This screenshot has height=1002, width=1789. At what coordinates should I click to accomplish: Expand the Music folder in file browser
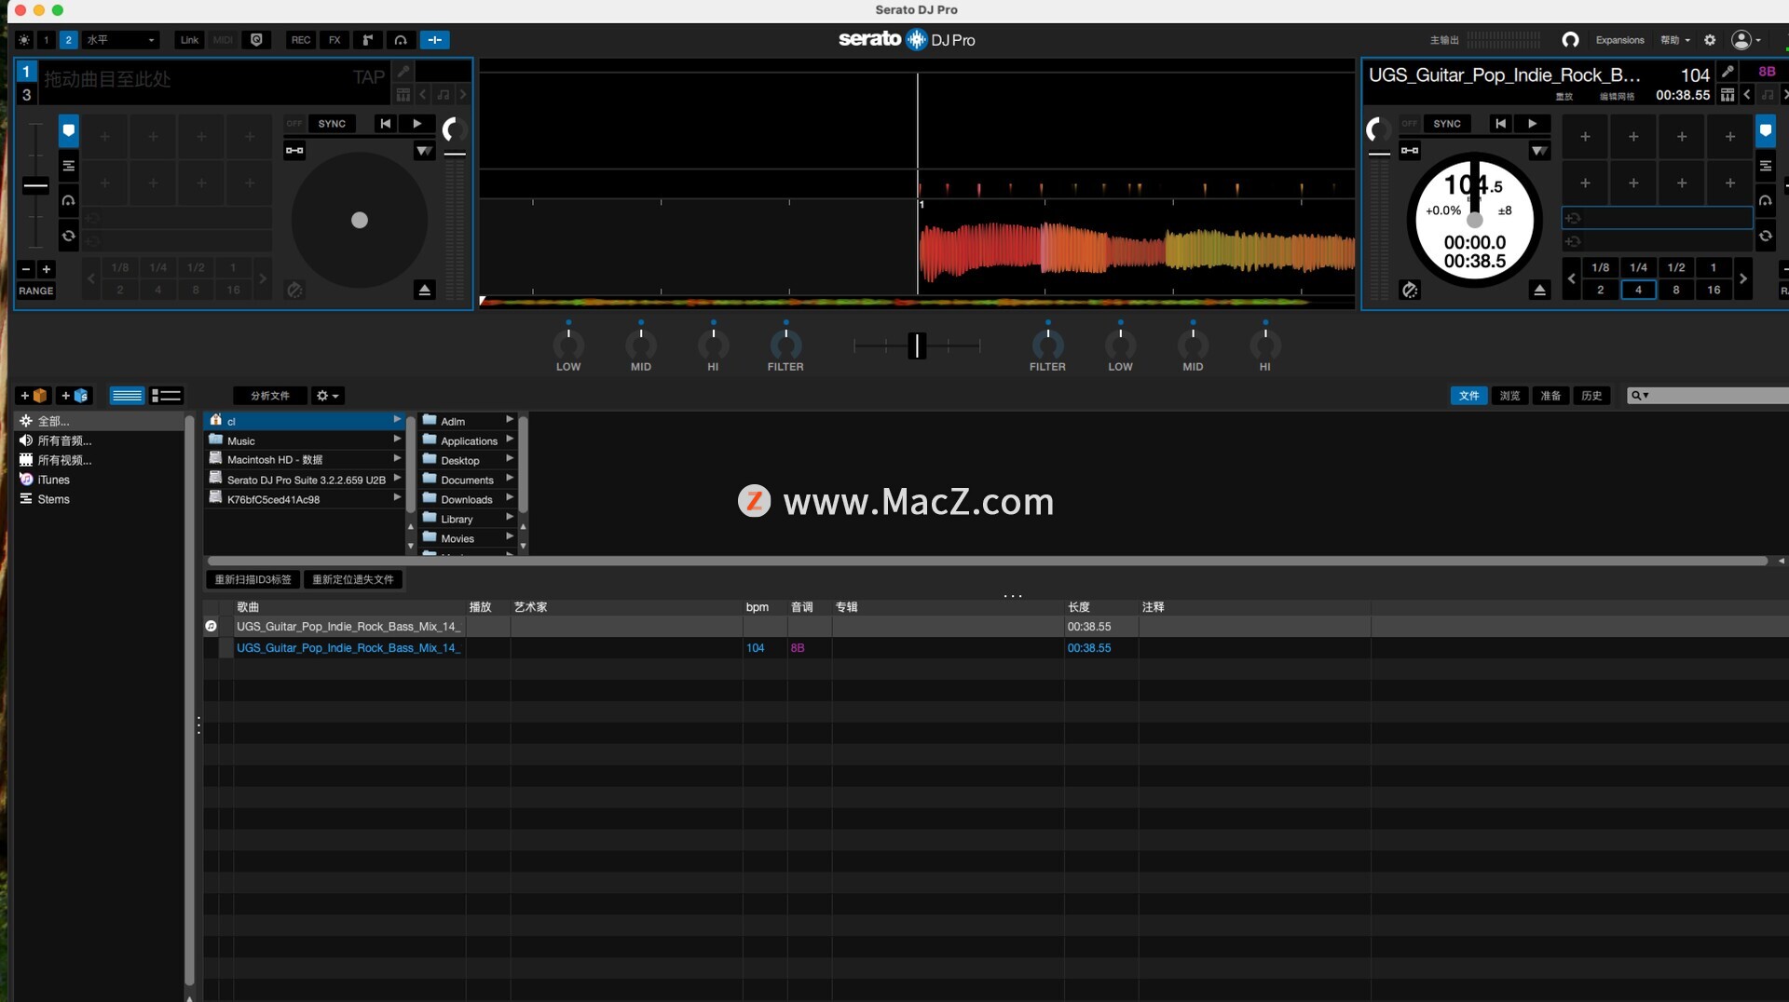coord(397,439)
